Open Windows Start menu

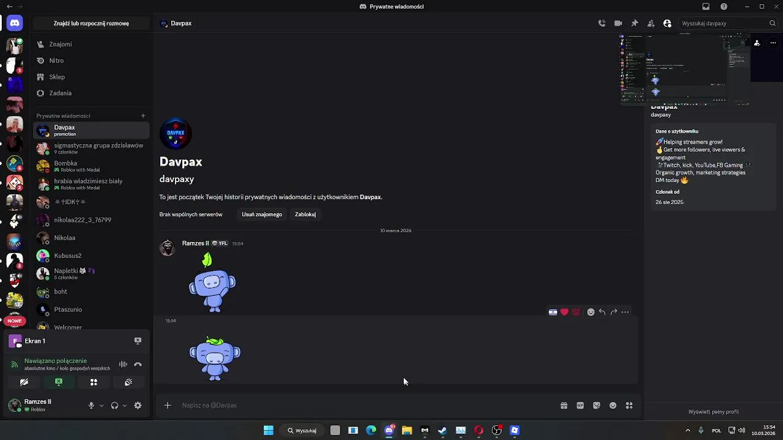pyautogui.click(x=268, y=430)
